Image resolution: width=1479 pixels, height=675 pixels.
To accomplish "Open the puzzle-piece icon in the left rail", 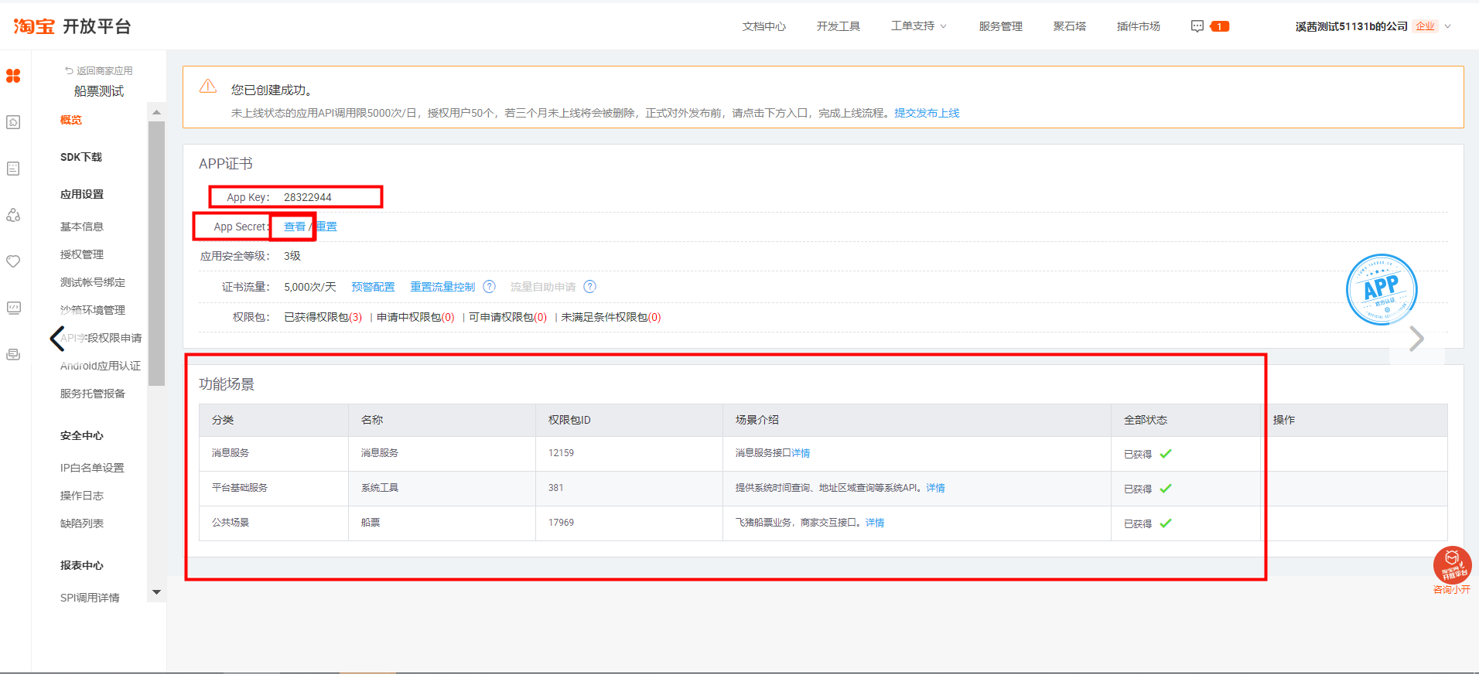I will (x=13, y=122).
